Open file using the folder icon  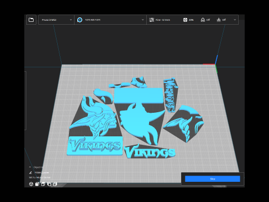pyautogui.click(x=31, y=20)
